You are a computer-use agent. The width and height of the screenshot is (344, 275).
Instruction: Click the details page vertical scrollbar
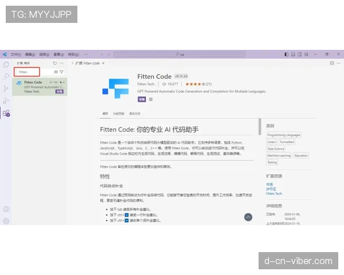(260, 127)
